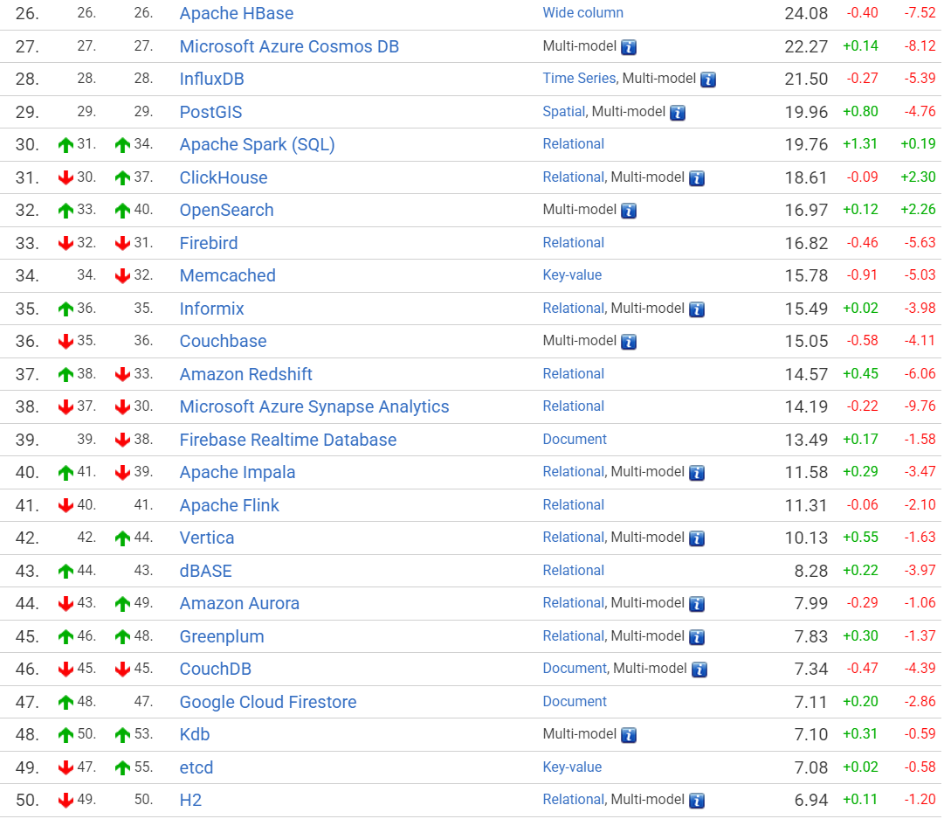
Task: Click Relational link in dBASE row
Action: tap(573, 571)
